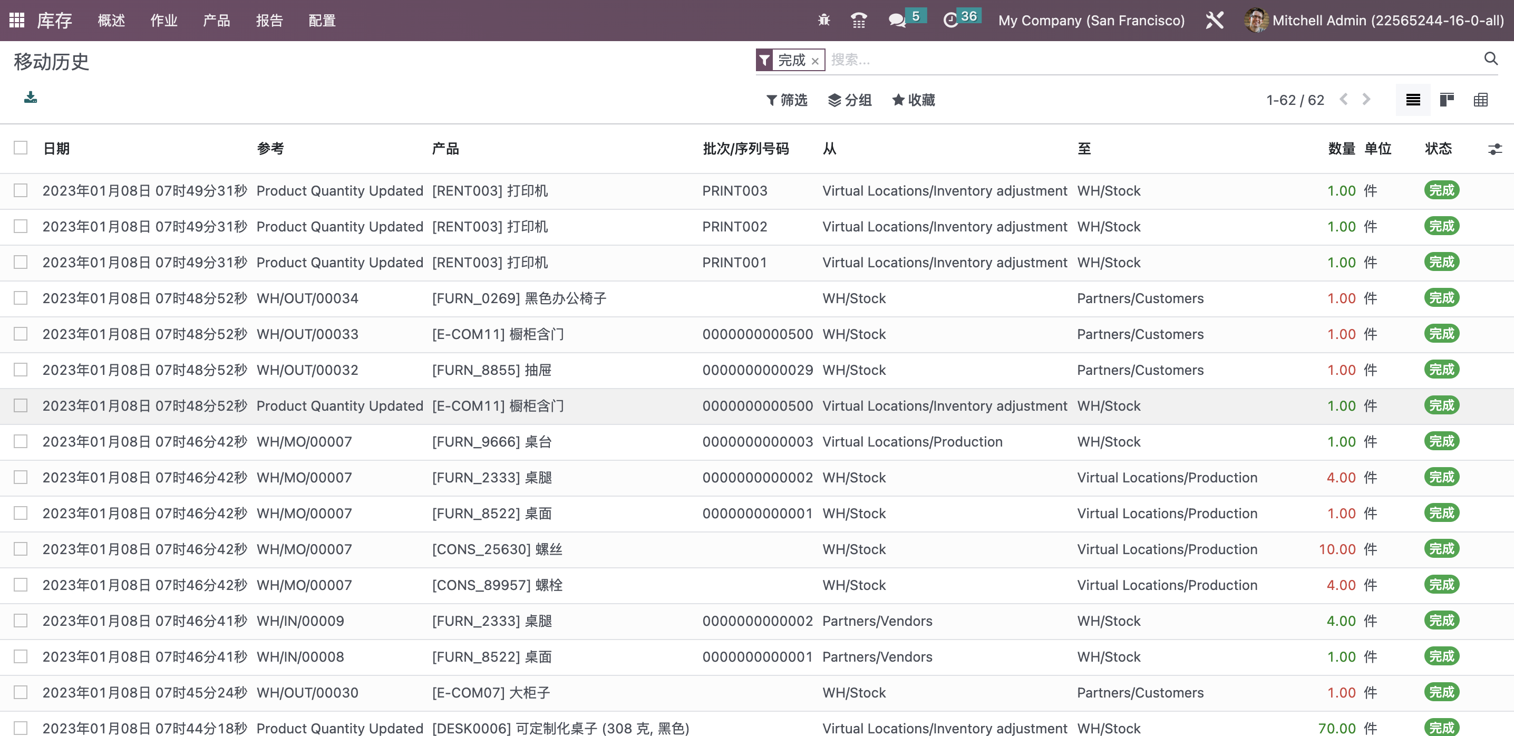Click [CONS_25630] 螺丝 product cell

coord(497,549)
